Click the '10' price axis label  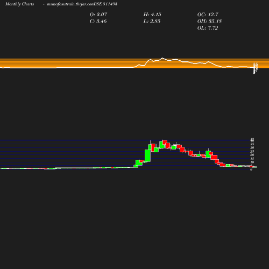252,162
